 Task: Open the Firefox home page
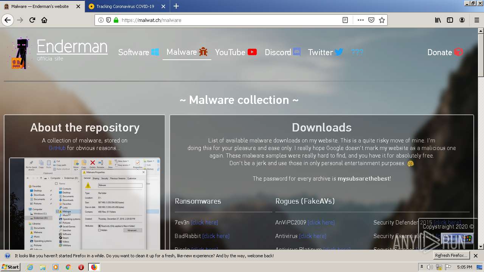pos(44,20)
